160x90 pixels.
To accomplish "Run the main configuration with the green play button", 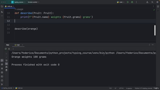I will [128, 2].
